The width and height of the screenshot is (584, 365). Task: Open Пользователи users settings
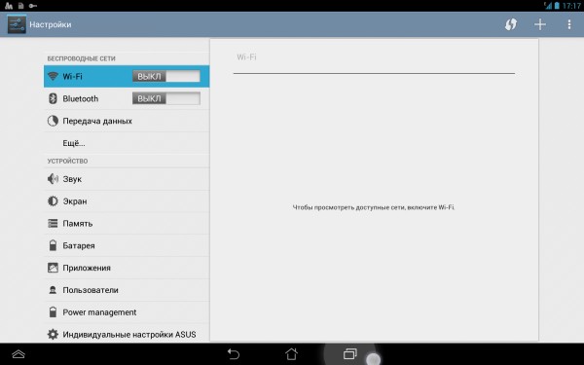[127, 290]
